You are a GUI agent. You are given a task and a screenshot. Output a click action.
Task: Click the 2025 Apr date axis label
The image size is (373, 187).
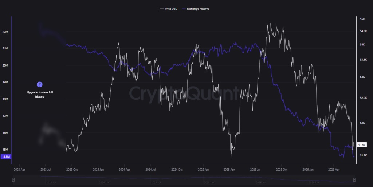229,170
